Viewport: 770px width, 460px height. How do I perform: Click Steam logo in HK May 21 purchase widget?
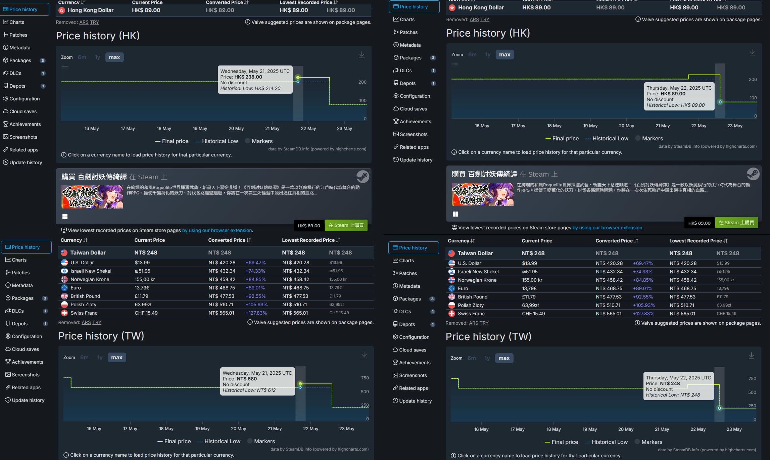[x=363, y=176]
